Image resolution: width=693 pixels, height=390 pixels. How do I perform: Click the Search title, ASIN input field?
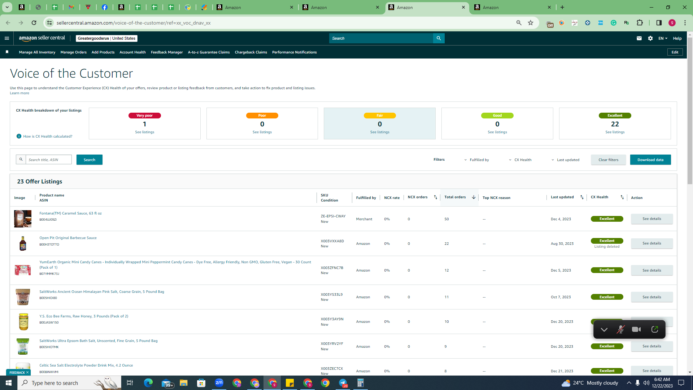tap(49, 160)
